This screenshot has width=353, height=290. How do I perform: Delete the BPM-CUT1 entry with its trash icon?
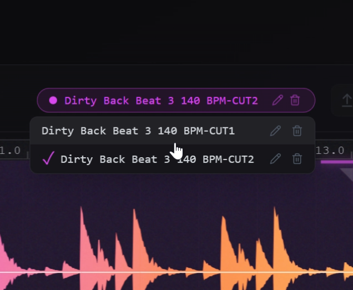coord(297,131)
